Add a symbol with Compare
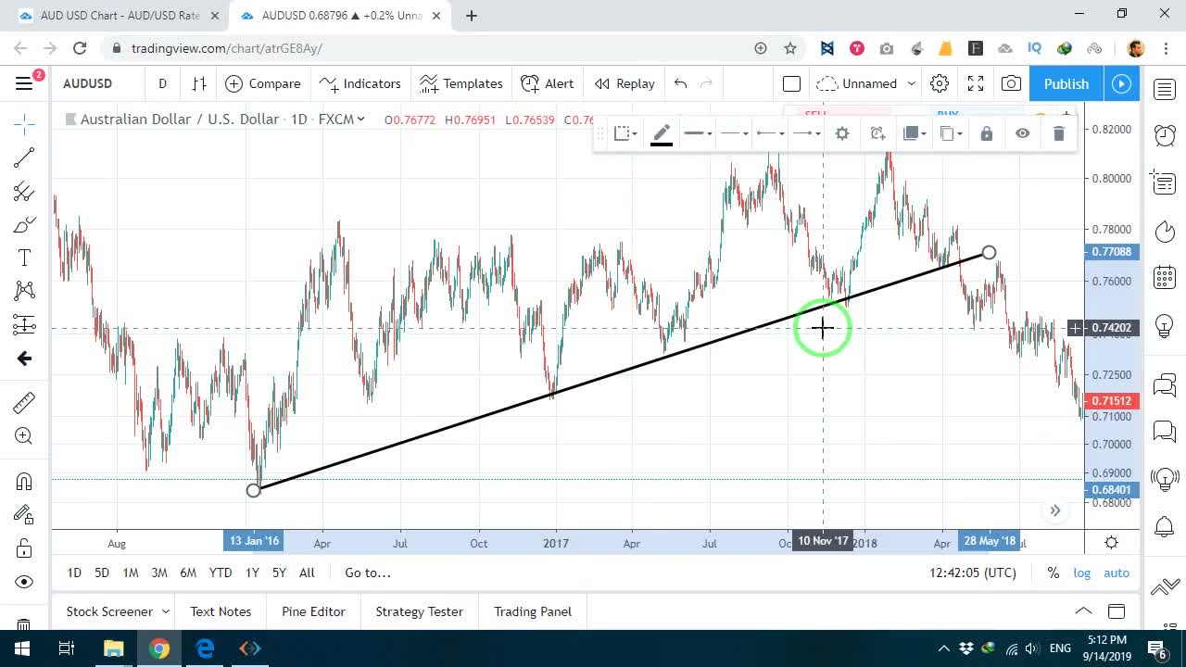Viewport: 1186px width, 667px height. (263, 83)
